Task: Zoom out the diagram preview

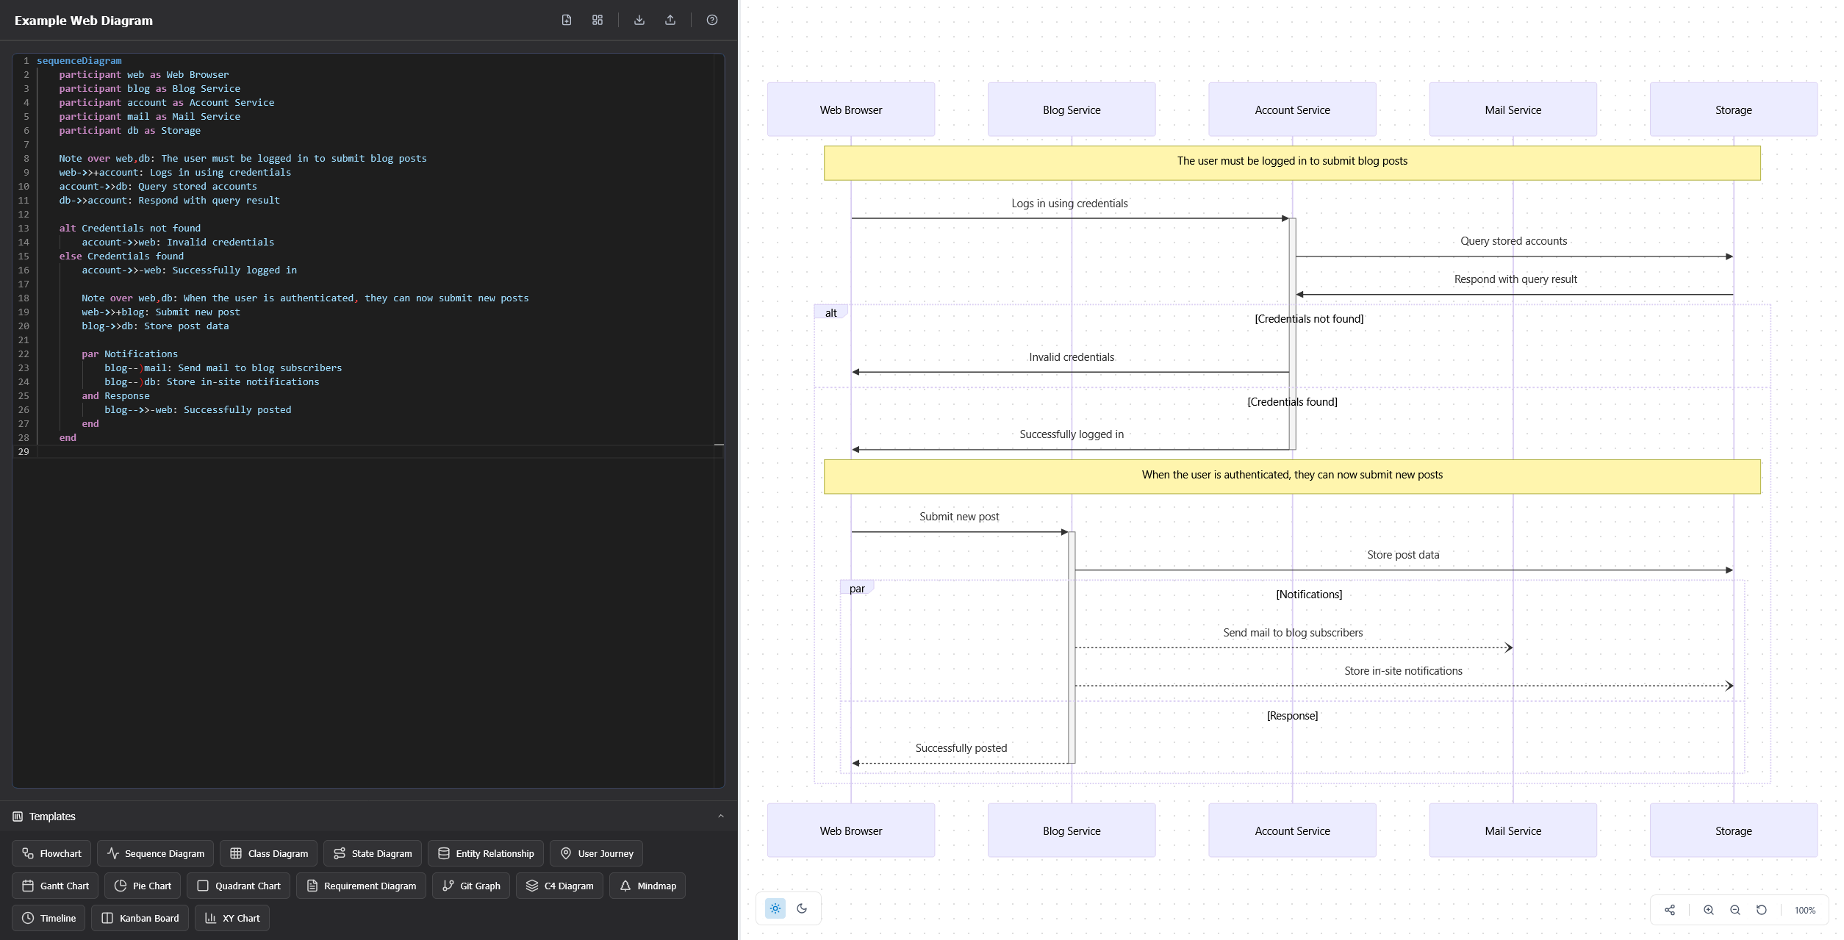Action: tap(1735, 910)
